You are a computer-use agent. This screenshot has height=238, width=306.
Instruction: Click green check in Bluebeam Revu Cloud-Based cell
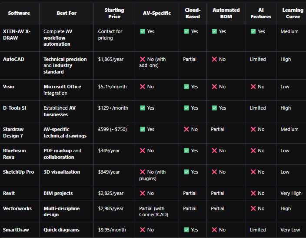tap(186, 151)
